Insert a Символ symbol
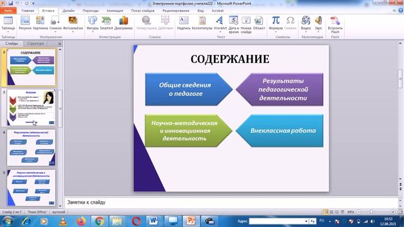Viewport: 404px width, 227px height. (290, 23)
